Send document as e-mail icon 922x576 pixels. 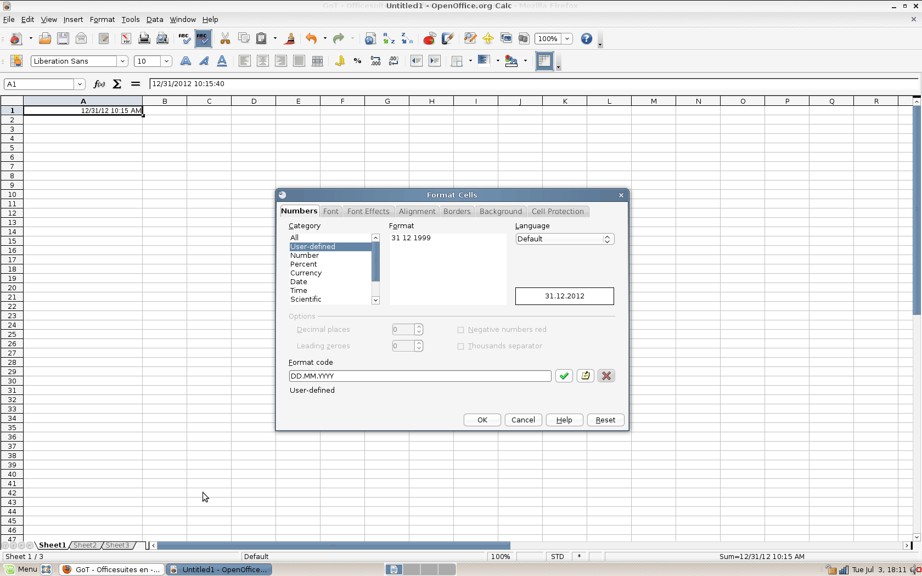81,38
